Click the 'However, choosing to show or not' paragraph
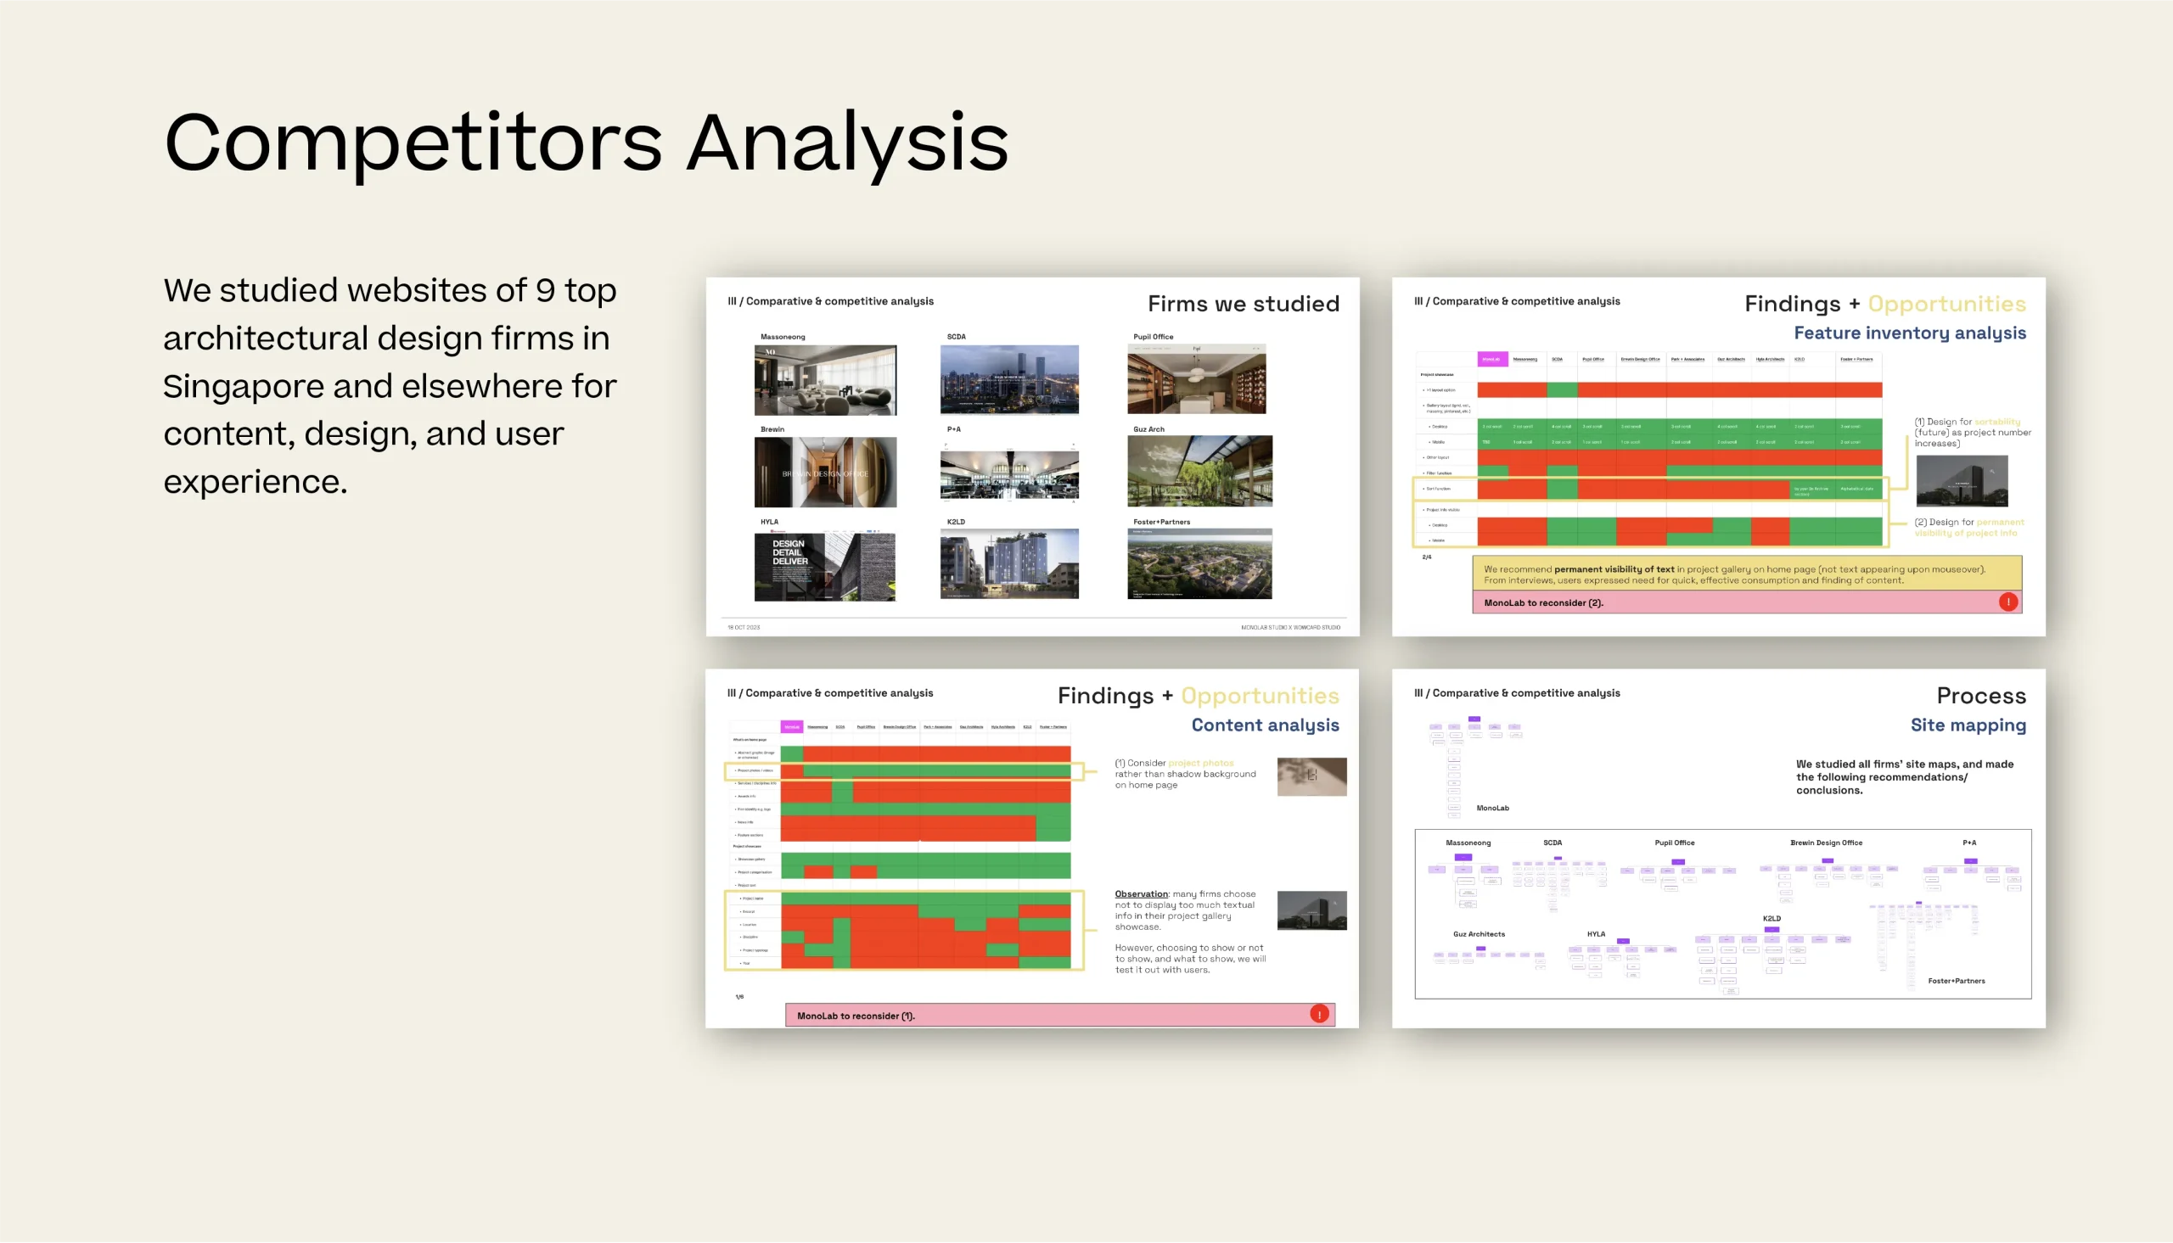The width and height of the screenshot is (2173, 1243). (1189, 959)
